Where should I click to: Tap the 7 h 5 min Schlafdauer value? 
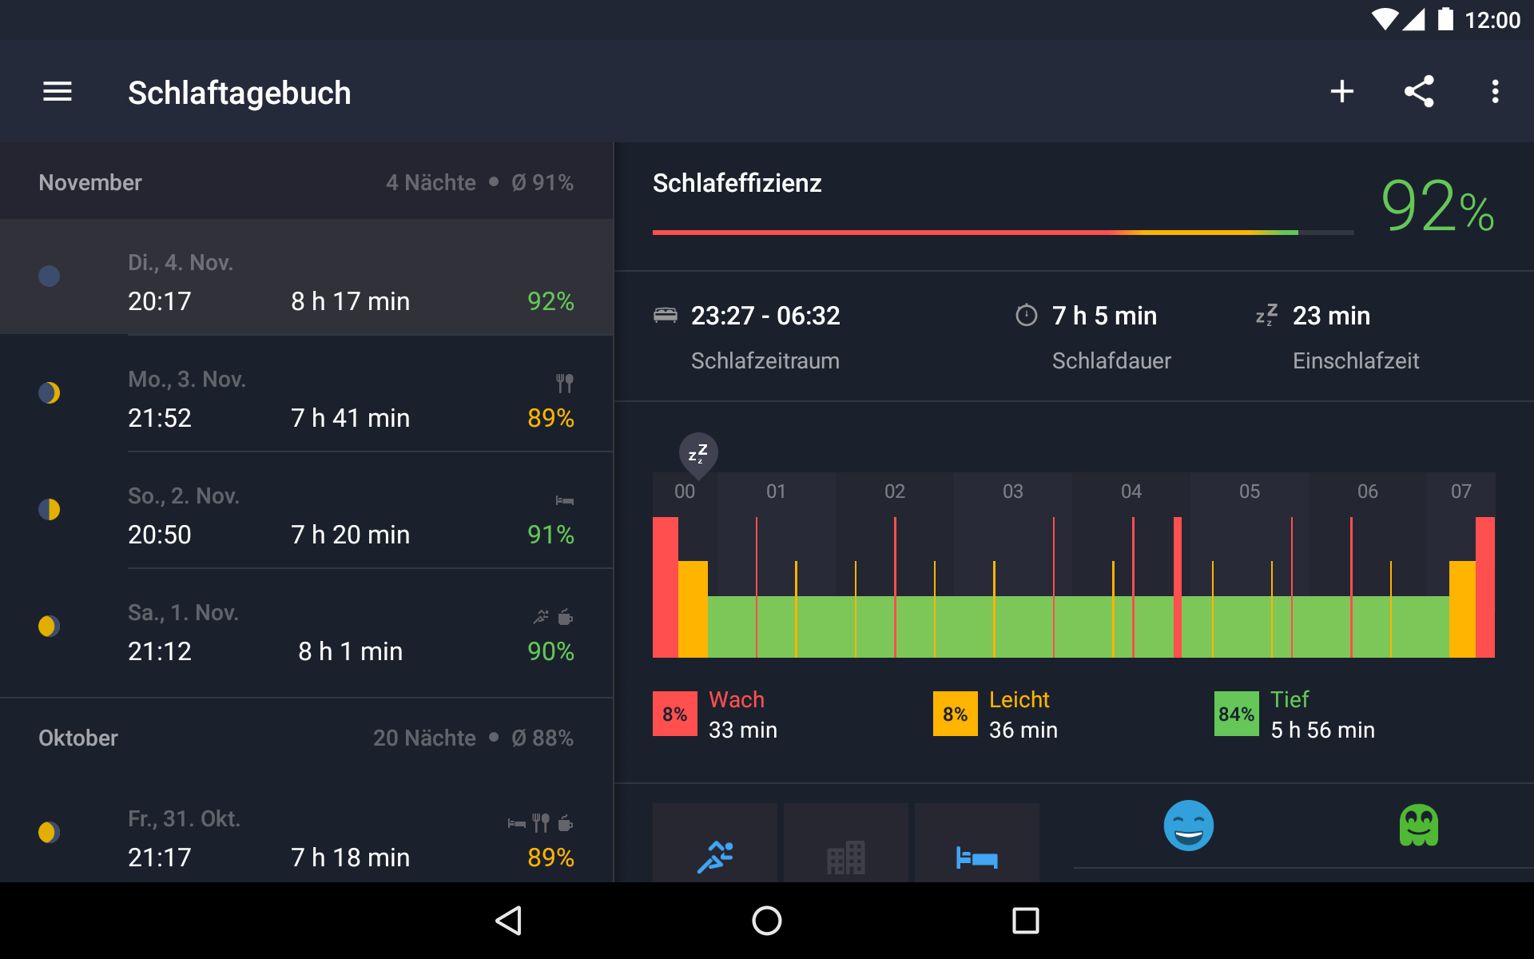pos(1104,316)
